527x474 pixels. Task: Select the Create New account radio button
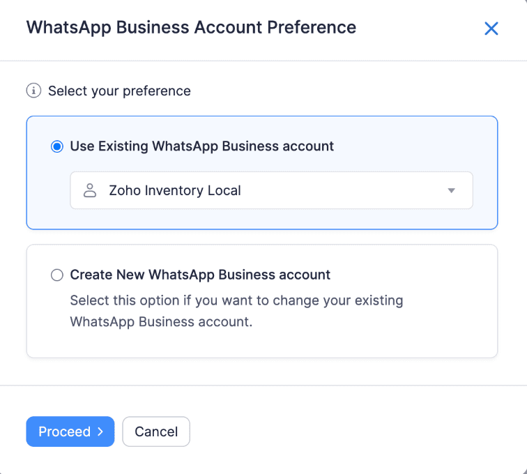[x=57, y=275]
